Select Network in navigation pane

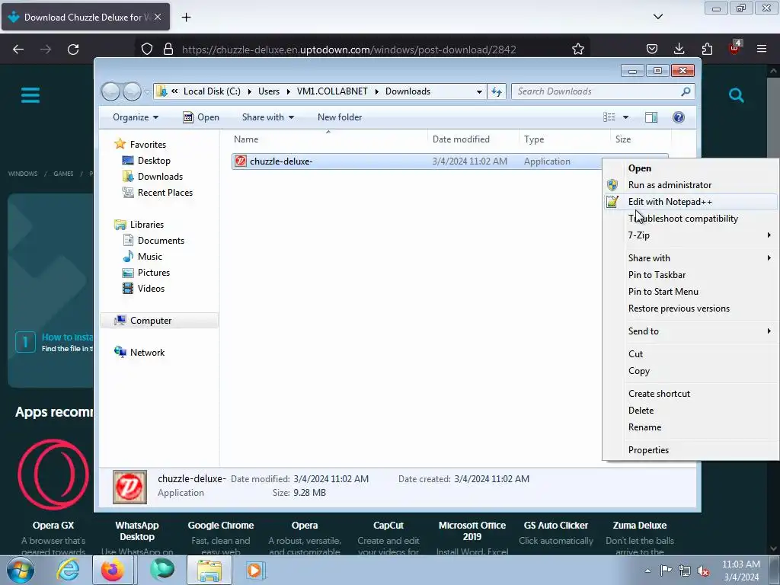point(147,353)
